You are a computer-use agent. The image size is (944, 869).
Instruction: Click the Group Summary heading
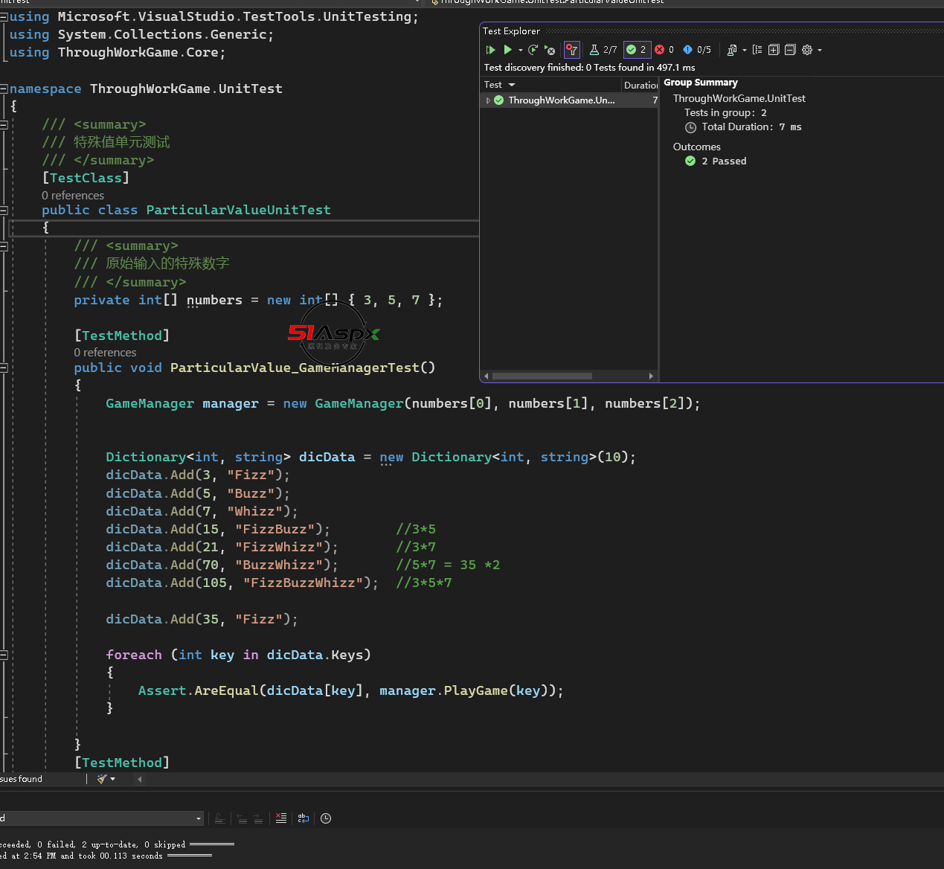(x=701, y=83)
